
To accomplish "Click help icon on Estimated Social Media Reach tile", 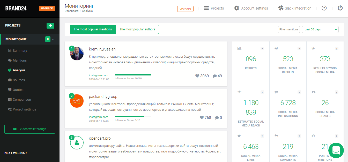I will click(x=262, y=92).
